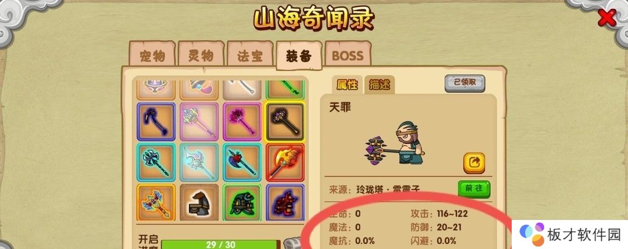
Task: Switch to the 描述 sub-tab
Action: pos(379,85)
